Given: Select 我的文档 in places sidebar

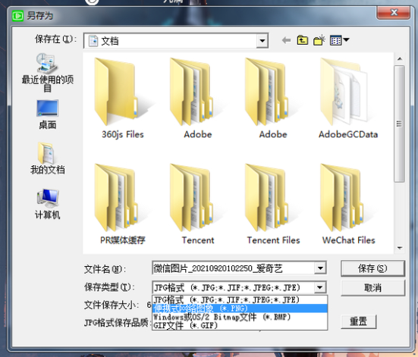Looking at the screenshot, I should point(48,158).
